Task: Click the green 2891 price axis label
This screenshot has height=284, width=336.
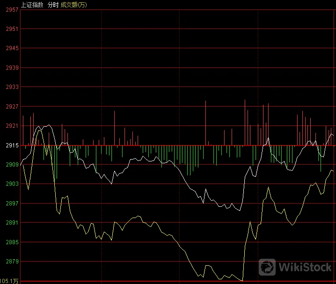Action: [x=12, y=223]
